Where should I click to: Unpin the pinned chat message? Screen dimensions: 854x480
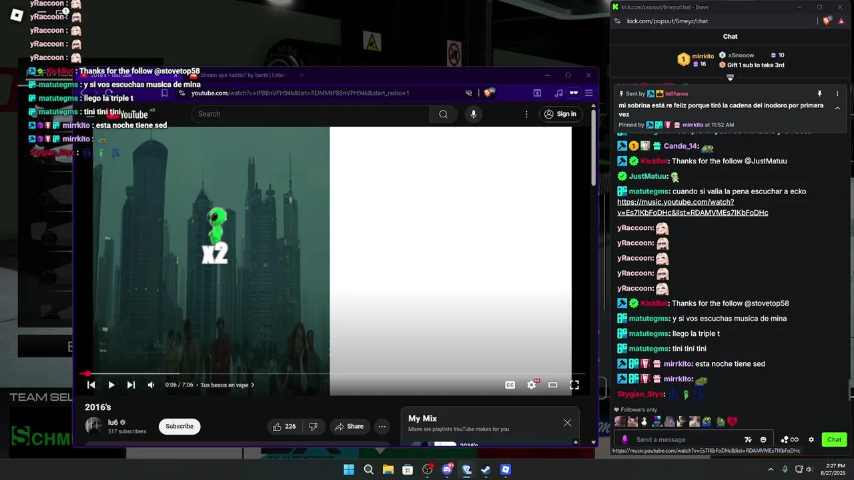click(x=819, y=94)
